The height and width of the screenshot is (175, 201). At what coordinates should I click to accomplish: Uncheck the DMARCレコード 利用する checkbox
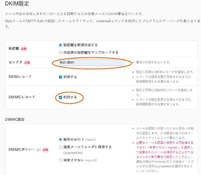coord(60,97)
